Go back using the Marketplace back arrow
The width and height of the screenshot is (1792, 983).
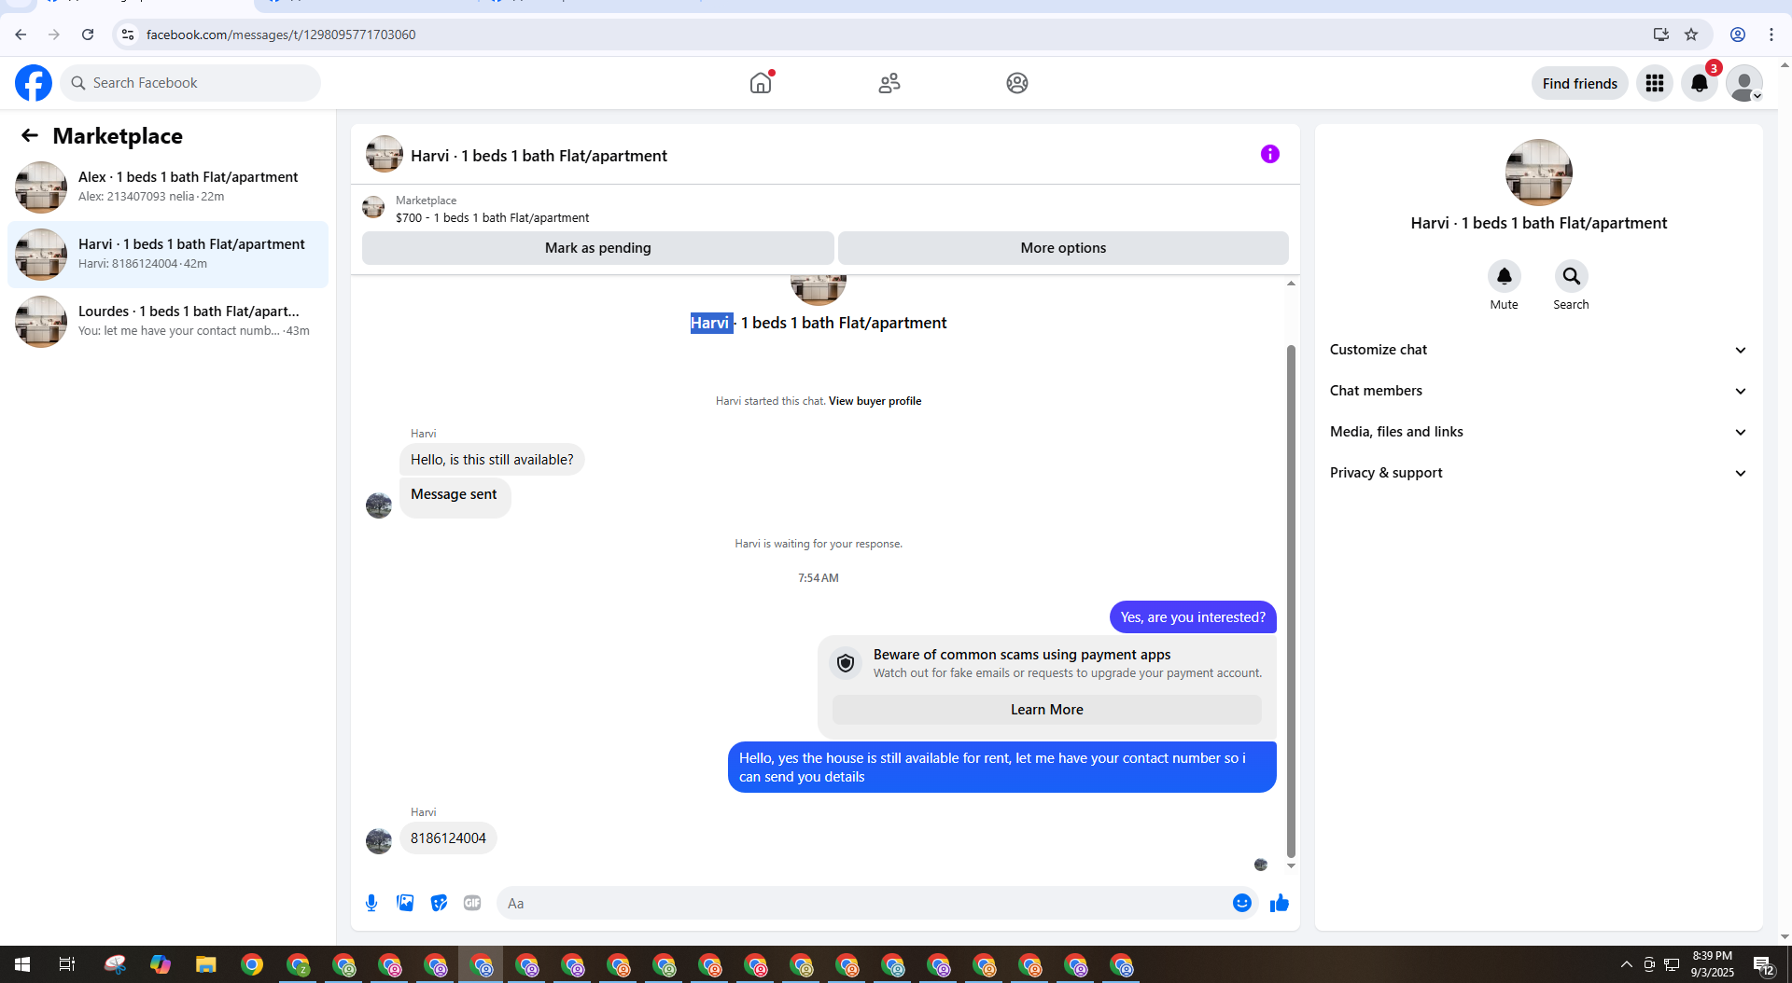coord(30,136)
